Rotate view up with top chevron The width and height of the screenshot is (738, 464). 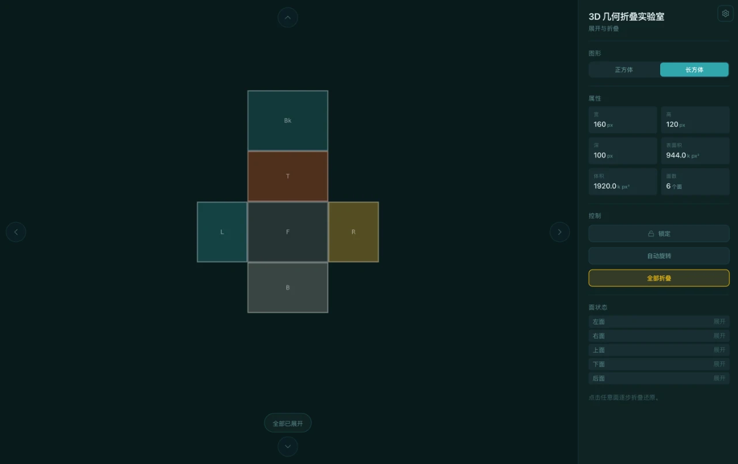[288, 17]
